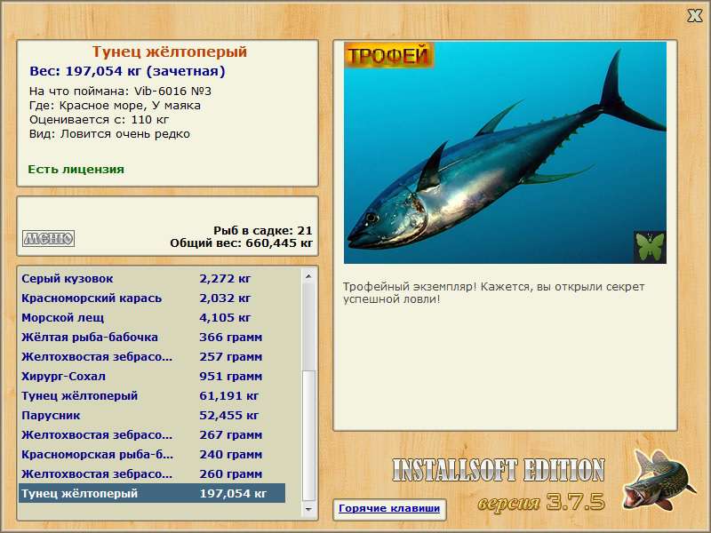Select Красноморская рыба-б... 240 грамм entry

click(152, 454)
